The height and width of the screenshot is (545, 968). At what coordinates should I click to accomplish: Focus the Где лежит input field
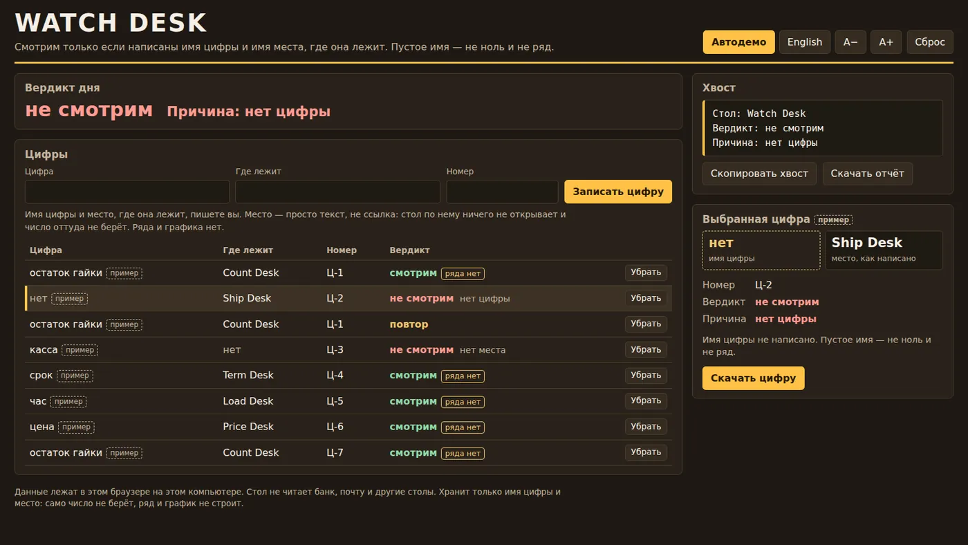click(x=338, y=192)
